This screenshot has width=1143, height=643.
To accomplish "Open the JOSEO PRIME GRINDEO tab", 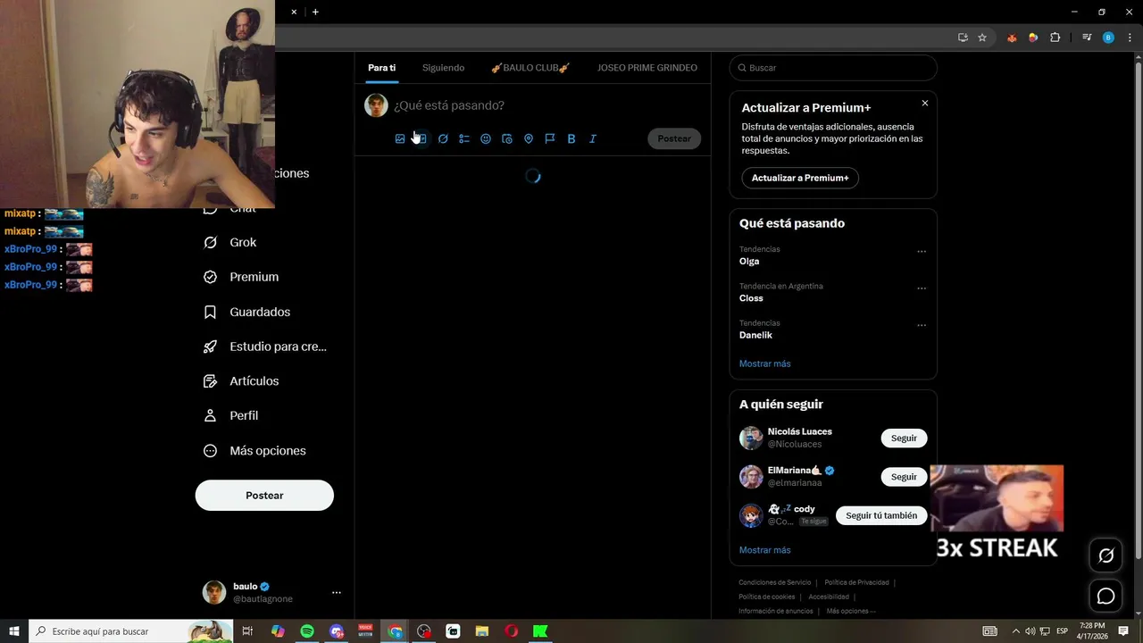I will [x=647, y=68].
